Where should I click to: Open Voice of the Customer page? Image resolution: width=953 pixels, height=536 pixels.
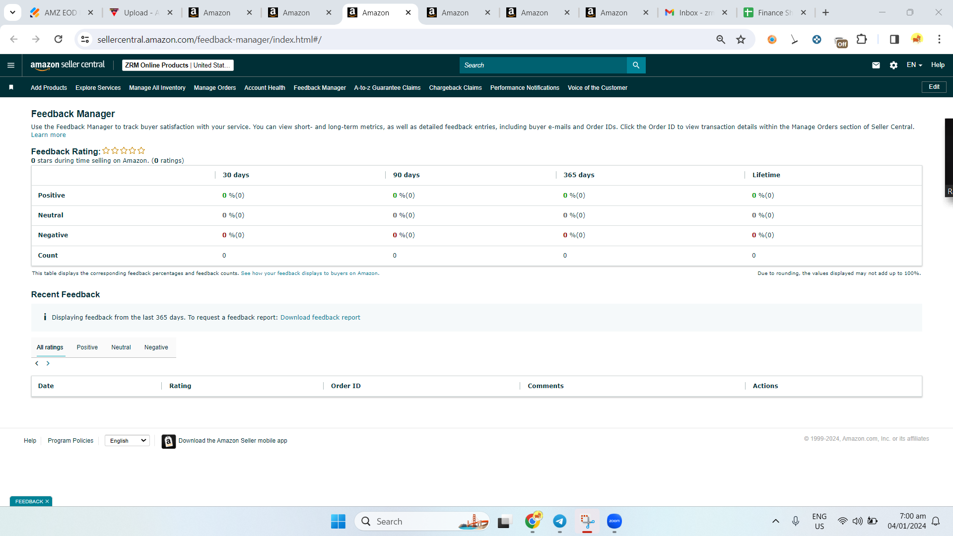tap(598, 88)
